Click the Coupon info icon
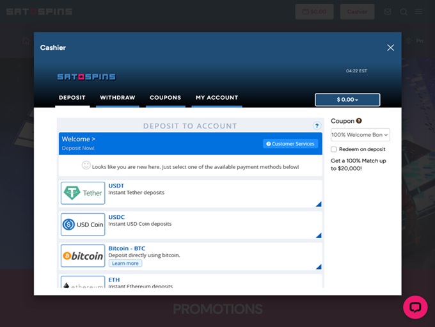Screen dimensions: 435x327 tap(359, 121)
